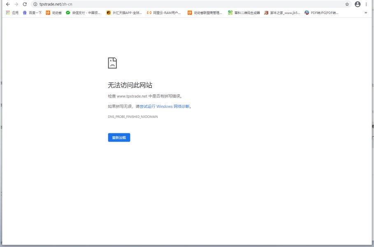This screenshot has height=247, width=374.
Task: Open the 动动客 bookmark
Action: pos(54,13)
